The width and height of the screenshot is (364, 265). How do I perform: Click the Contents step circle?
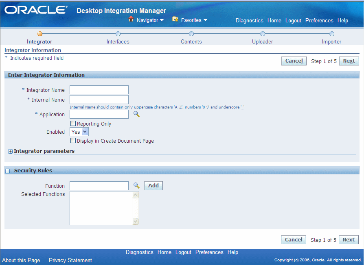click(x=191, y=34)
